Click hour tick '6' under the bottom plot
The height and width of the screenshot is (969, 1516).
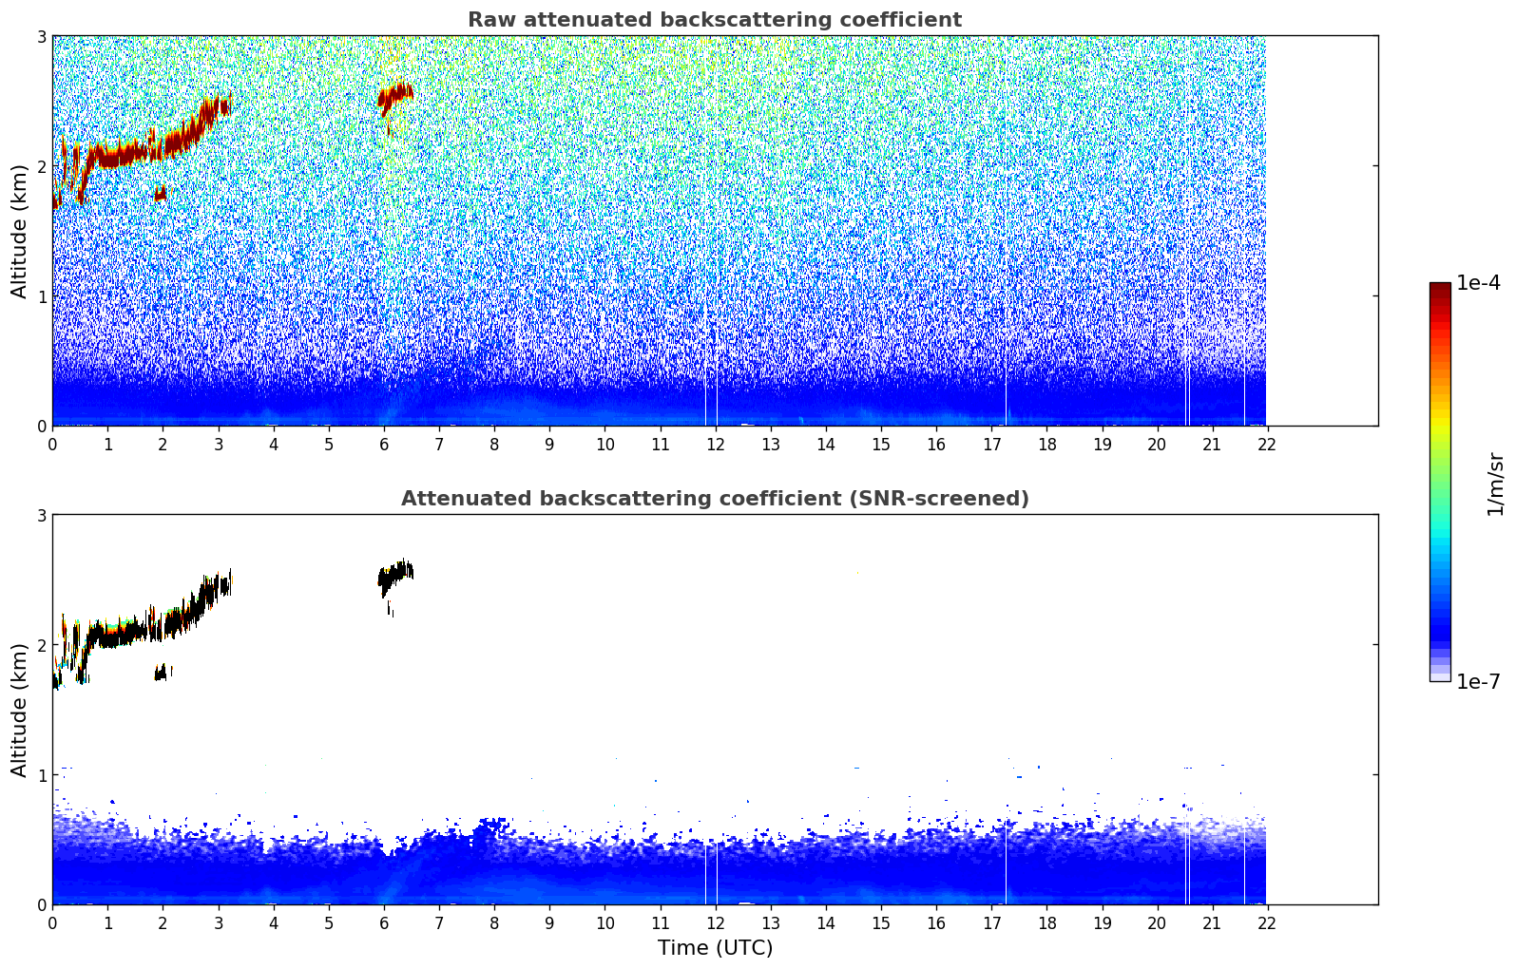(x=384, y=923)
